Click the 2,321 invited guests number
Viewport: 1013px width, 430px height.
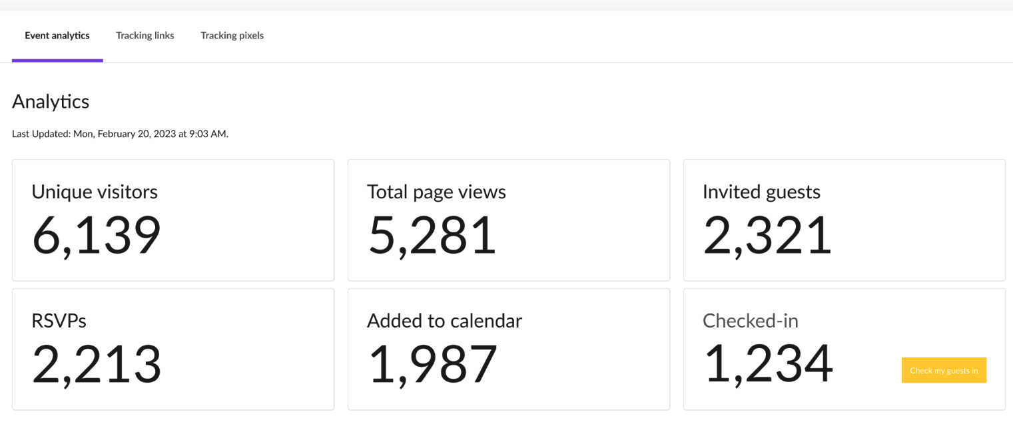coord(767,235)
